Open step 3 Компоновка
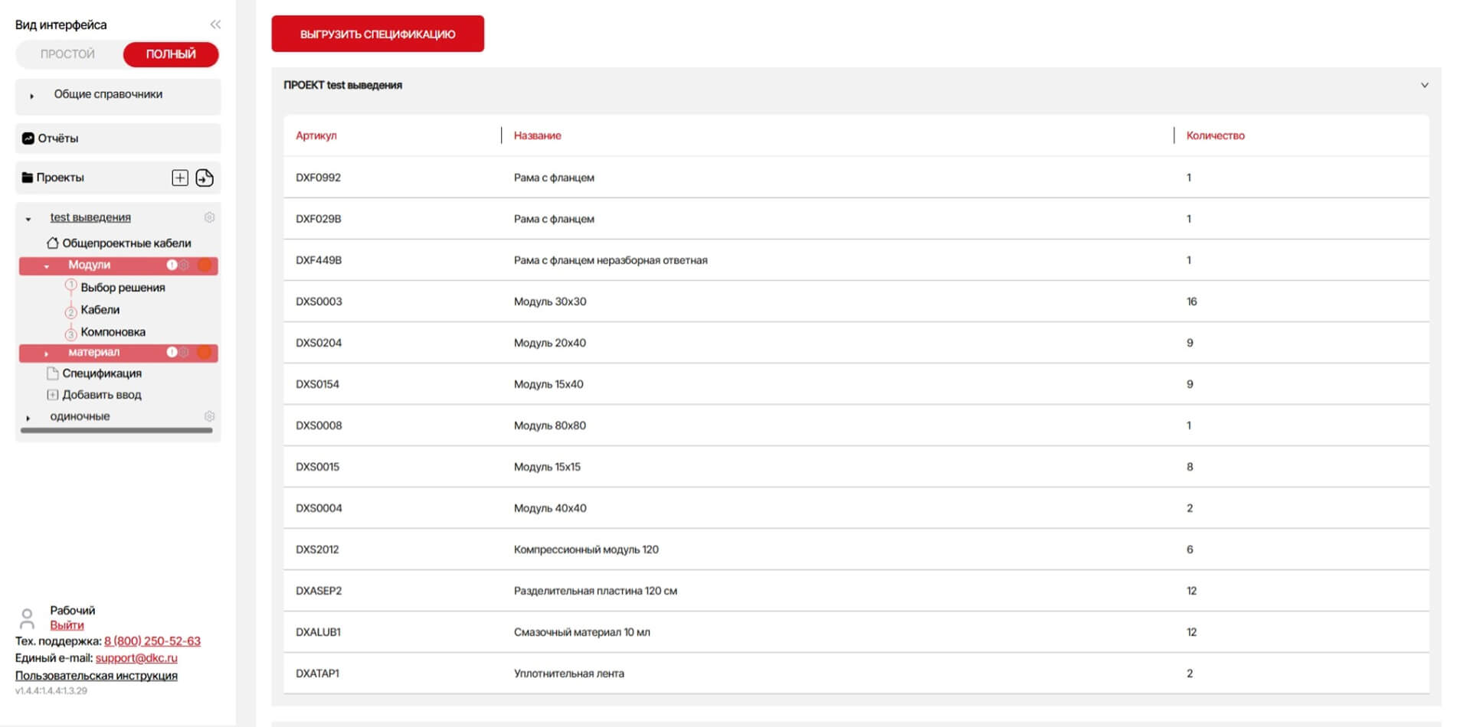The image size is (1457, 727). point(113,332)
